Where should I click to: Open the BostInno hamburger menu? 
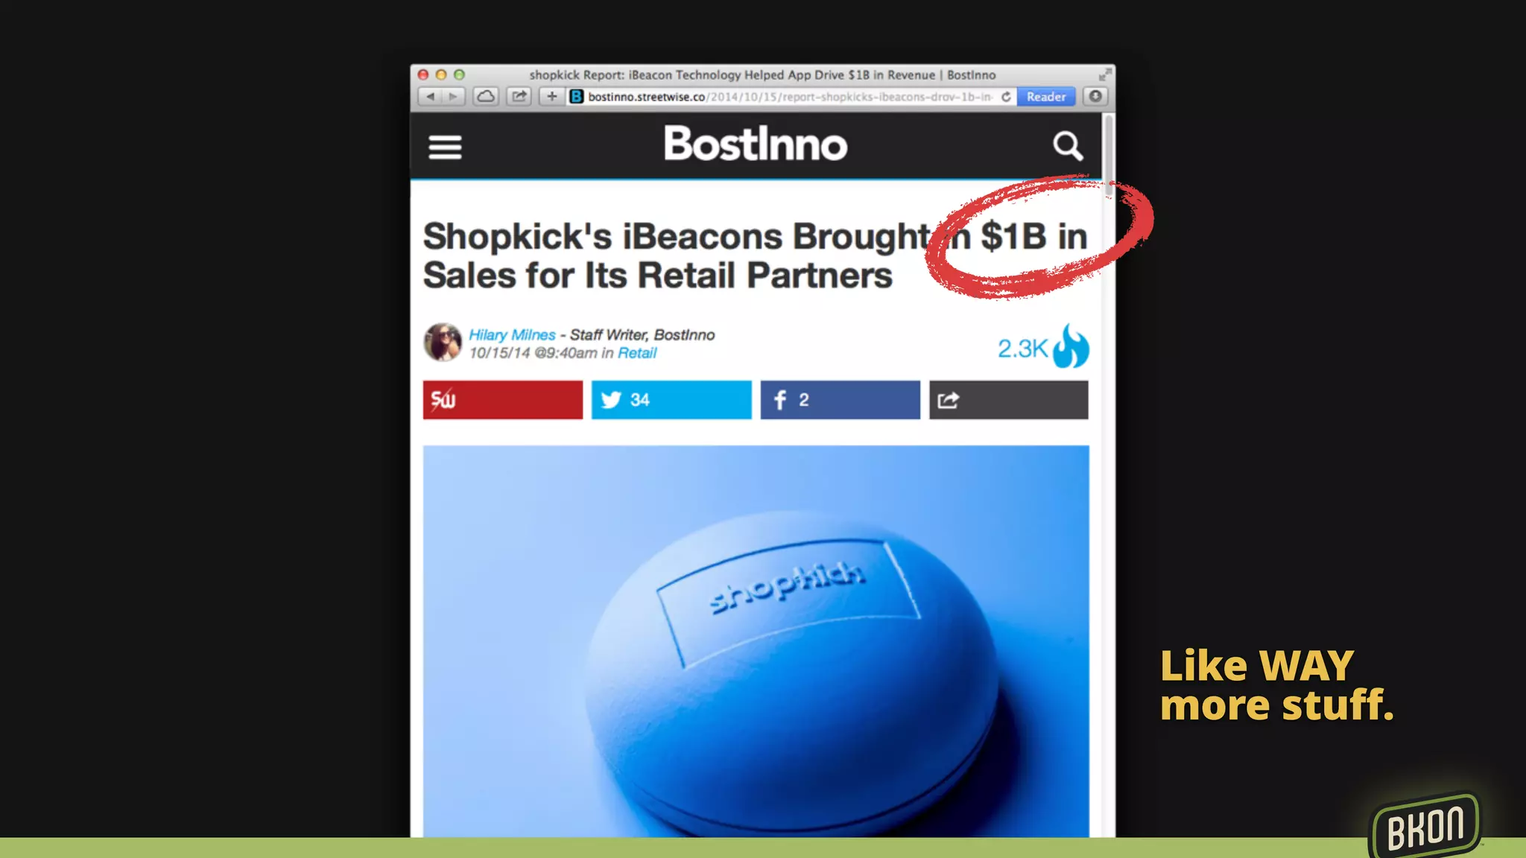445,147
